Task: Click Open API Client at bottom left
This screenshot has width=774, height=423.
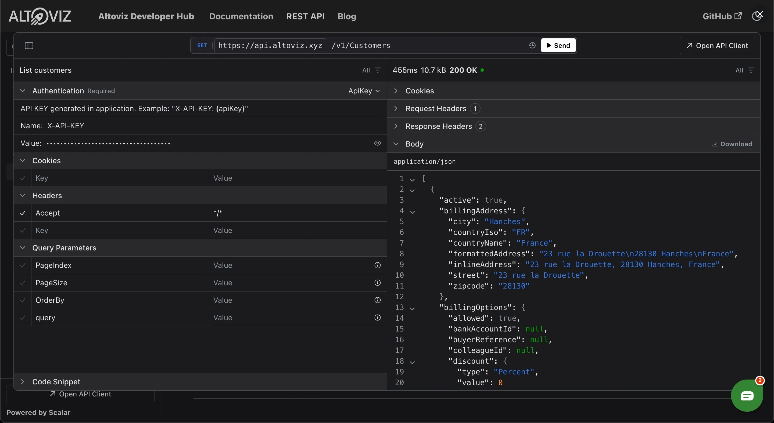Action: (81, 394)
